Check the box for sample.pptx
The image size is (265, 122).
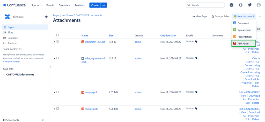(58, 109)
